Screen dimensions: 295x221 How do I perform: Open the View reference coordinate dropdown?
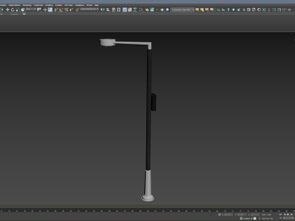click(31, 9)
